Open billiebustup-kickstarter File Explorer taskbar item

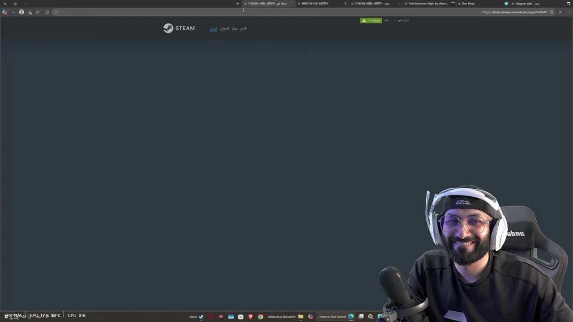coord(286,317)
